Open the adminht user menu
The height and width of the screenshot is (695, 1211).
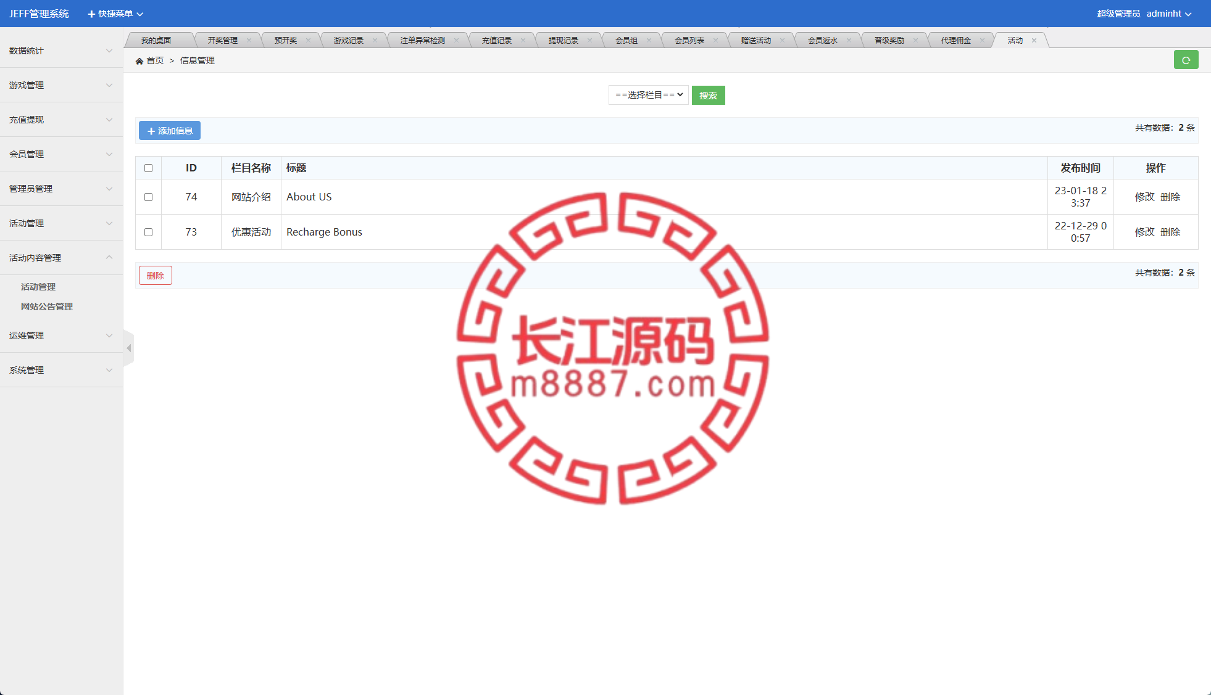point(1168,14)
